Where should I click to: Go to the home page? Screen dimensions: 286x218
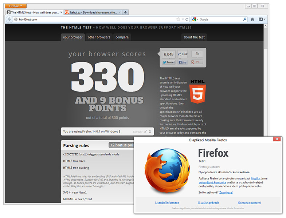tap(252, 19)
